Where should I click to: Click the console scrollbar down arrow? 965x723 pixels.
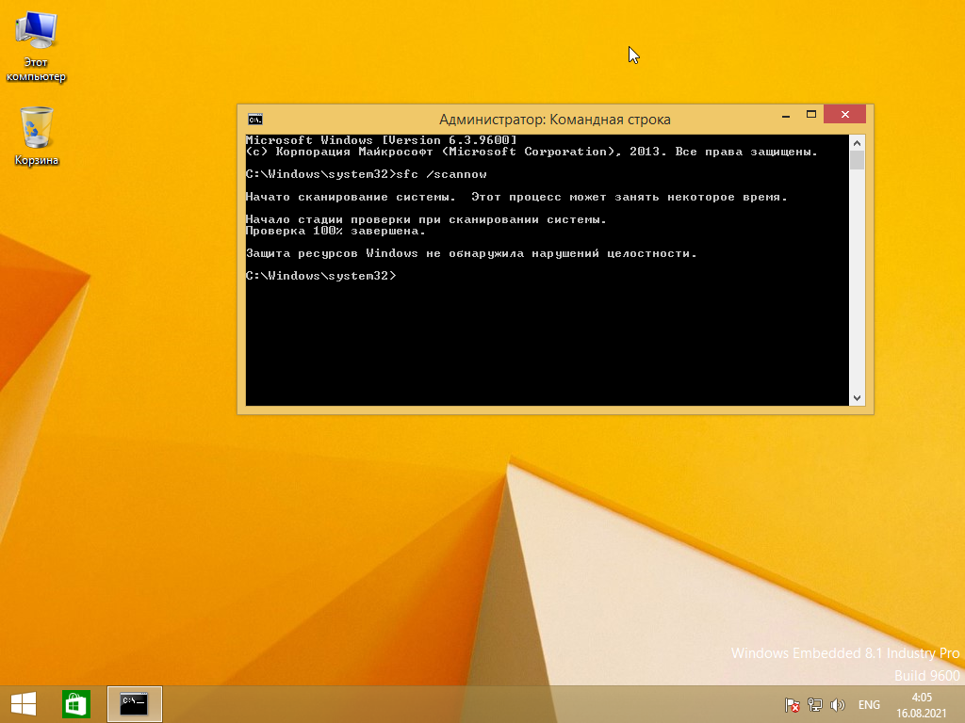tap(857, 398)
